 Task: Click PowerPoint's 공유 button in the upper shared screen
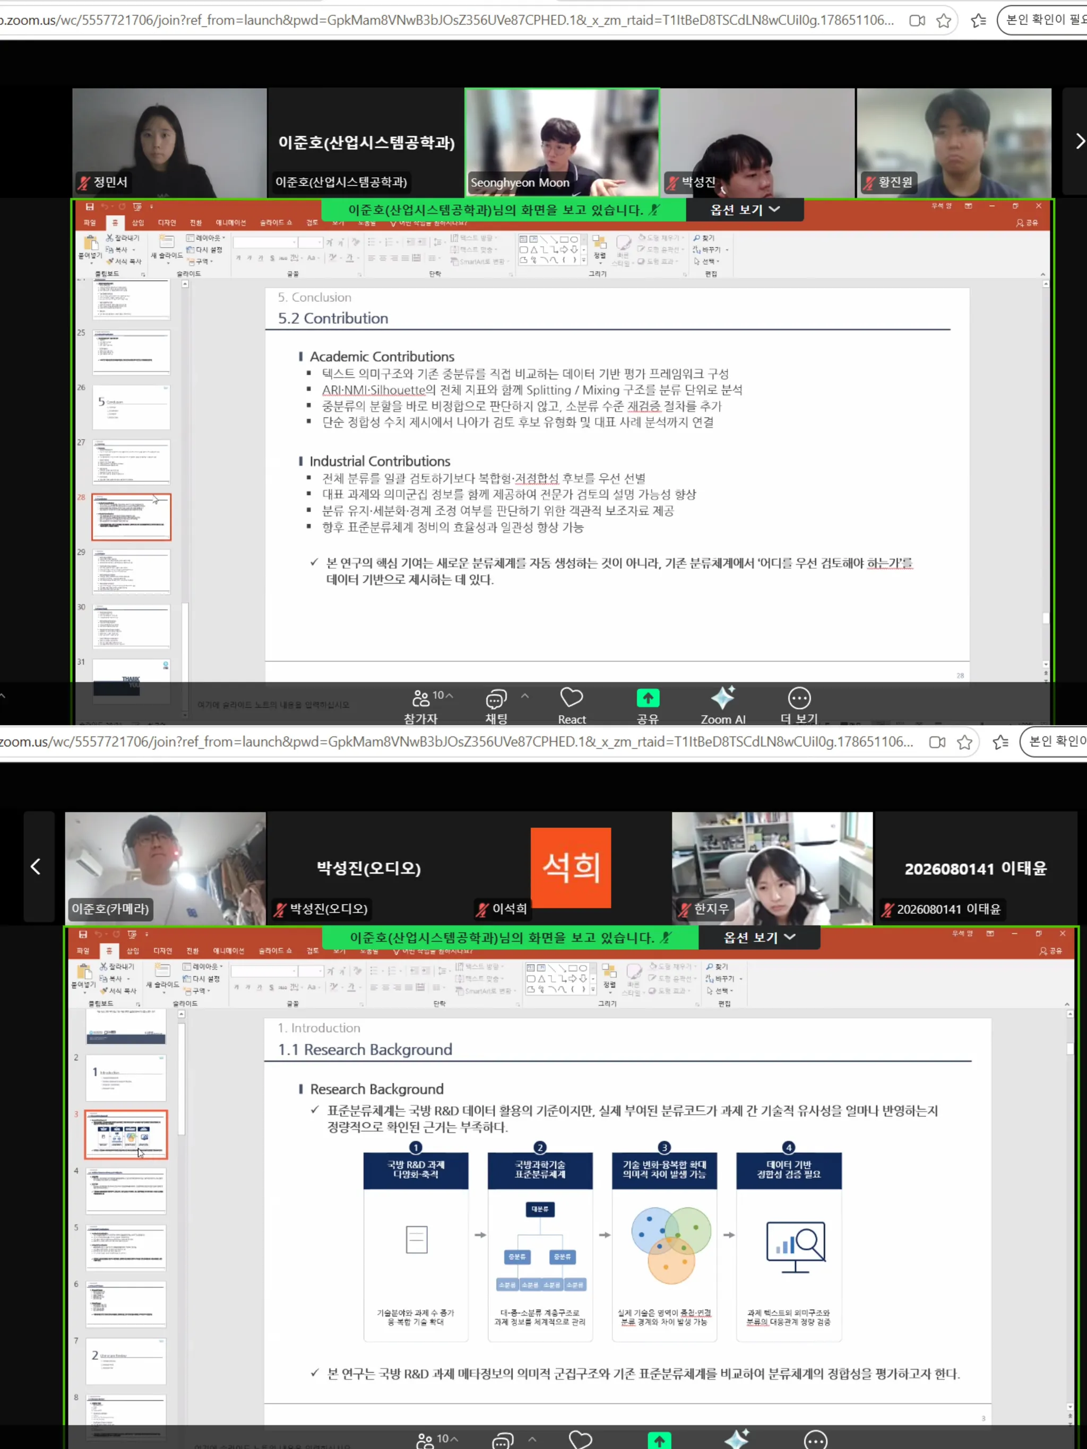pos(1026,223)
